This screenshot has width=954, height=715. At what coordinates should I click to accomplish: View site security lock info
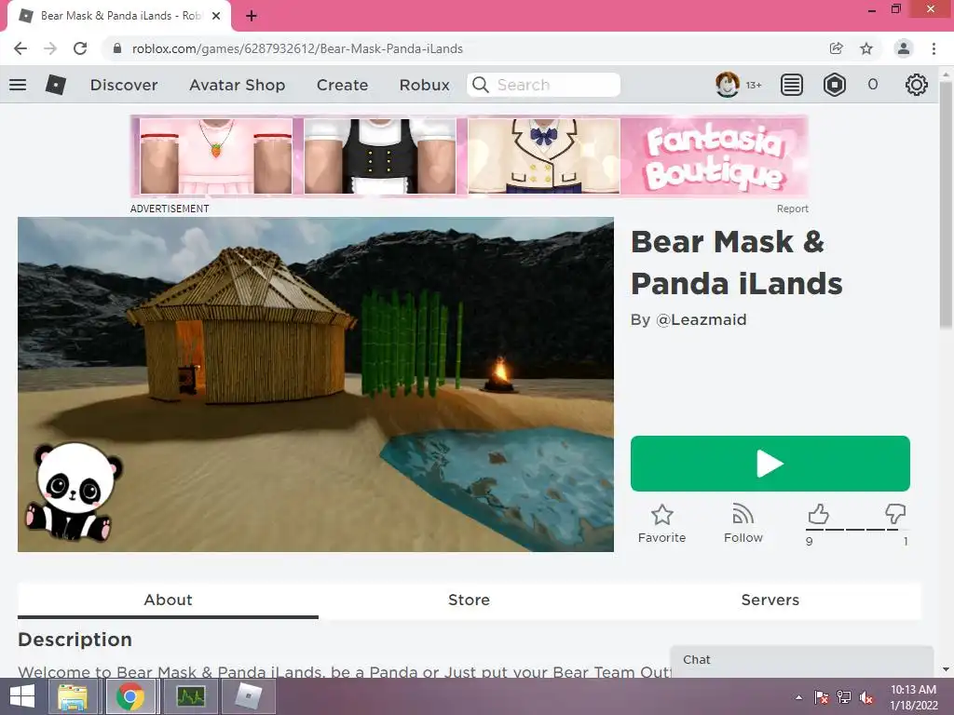tap(117, 48)
